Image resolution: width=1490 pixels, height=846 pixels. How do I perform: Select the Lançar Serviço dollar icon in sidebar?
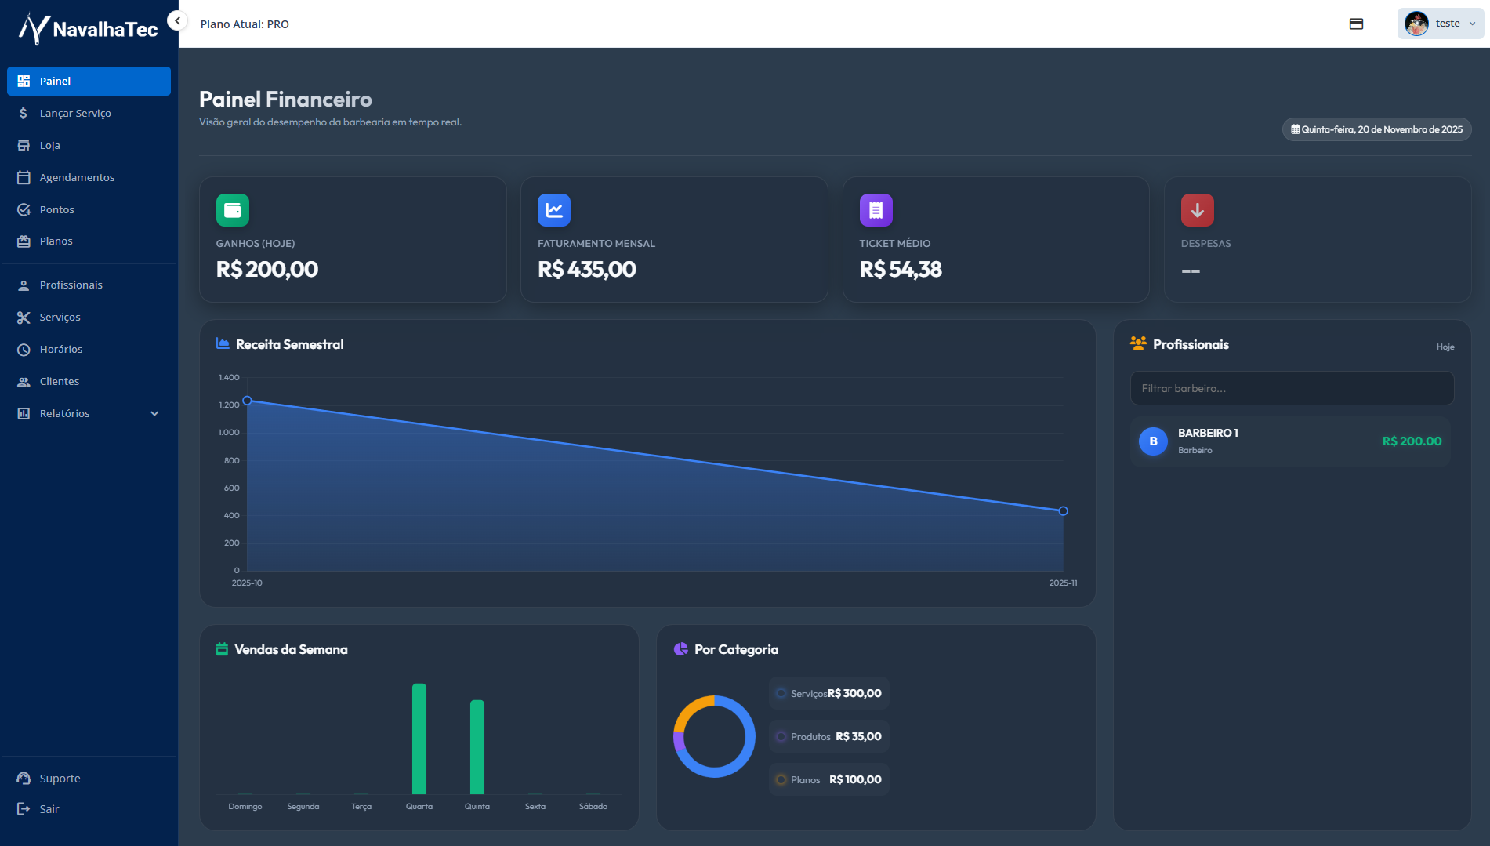(24, 113)
